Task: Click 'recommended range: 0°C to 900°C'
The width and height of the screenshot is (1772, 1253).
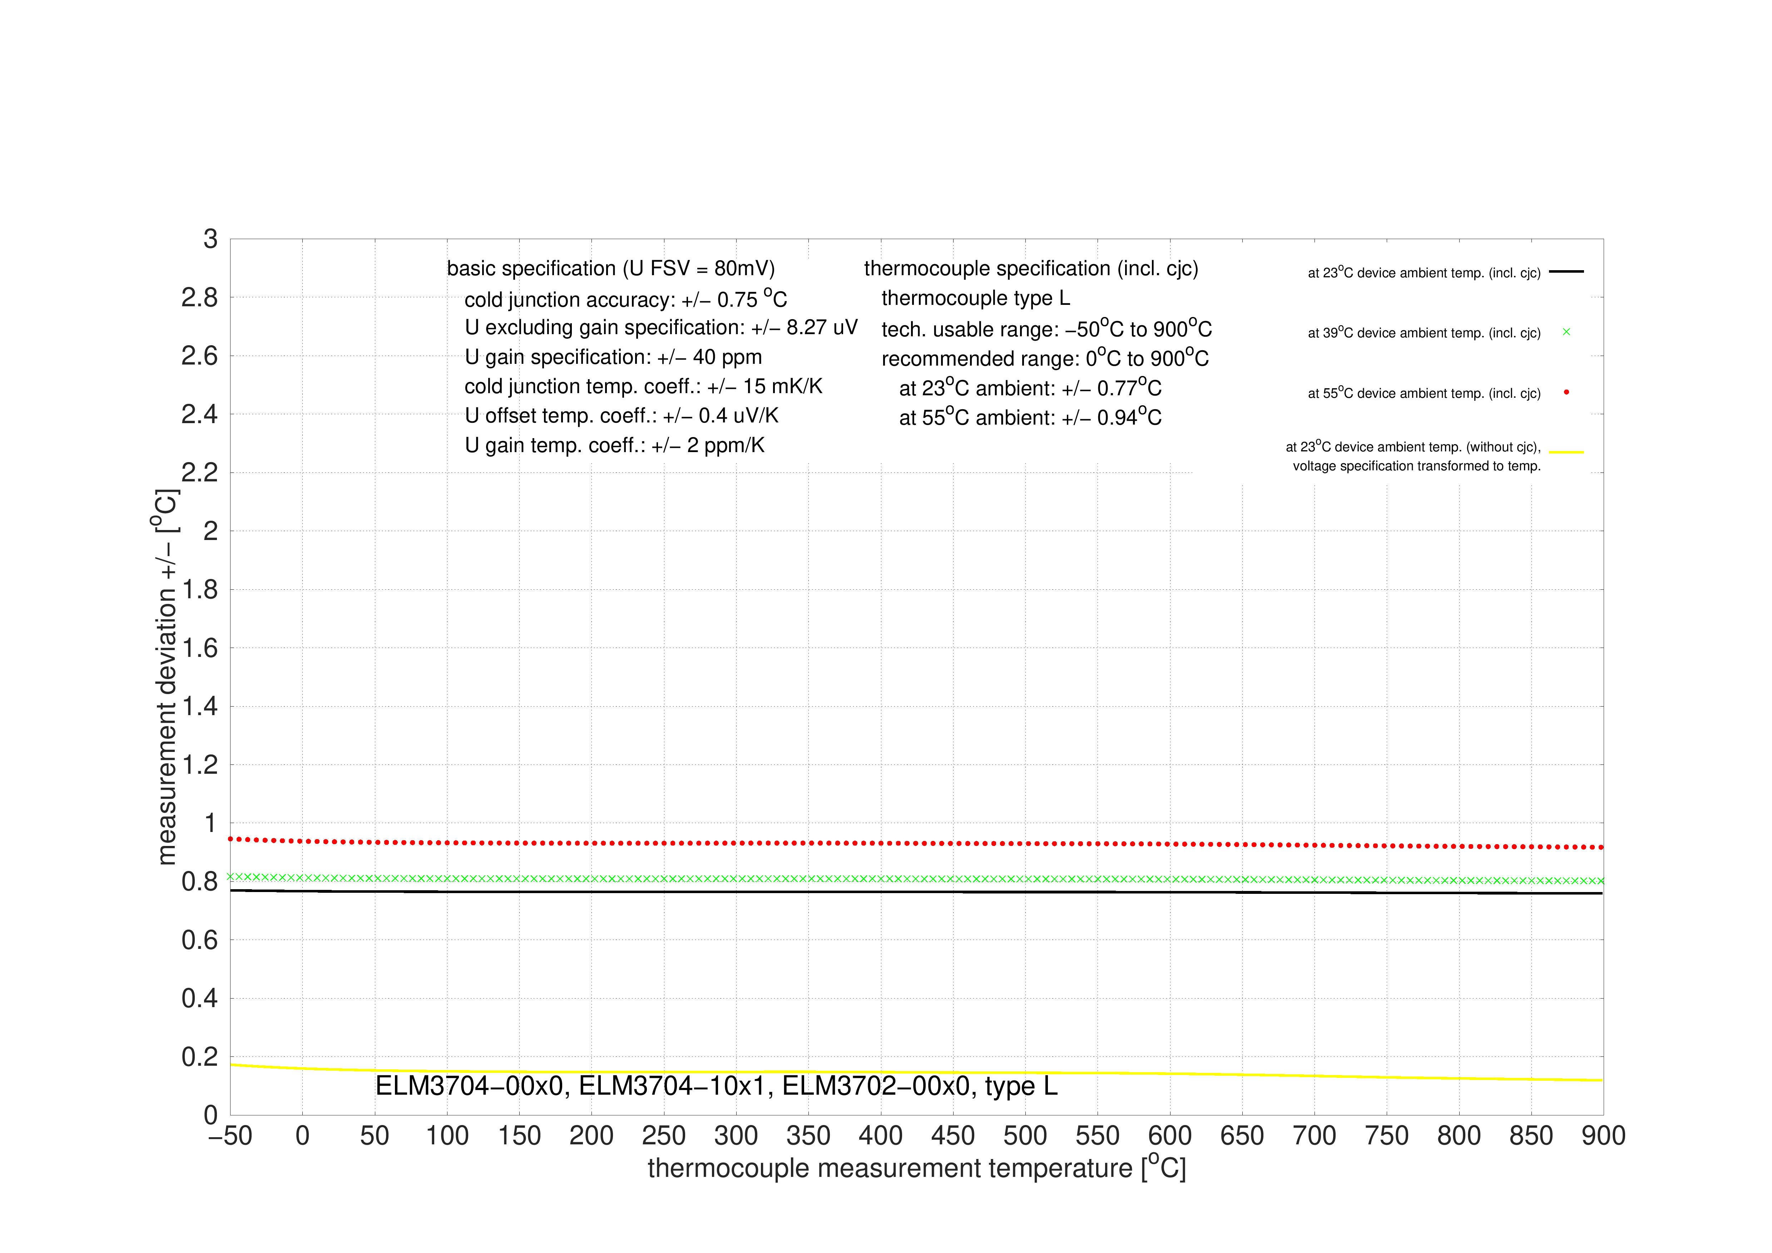Action: 1045,357
